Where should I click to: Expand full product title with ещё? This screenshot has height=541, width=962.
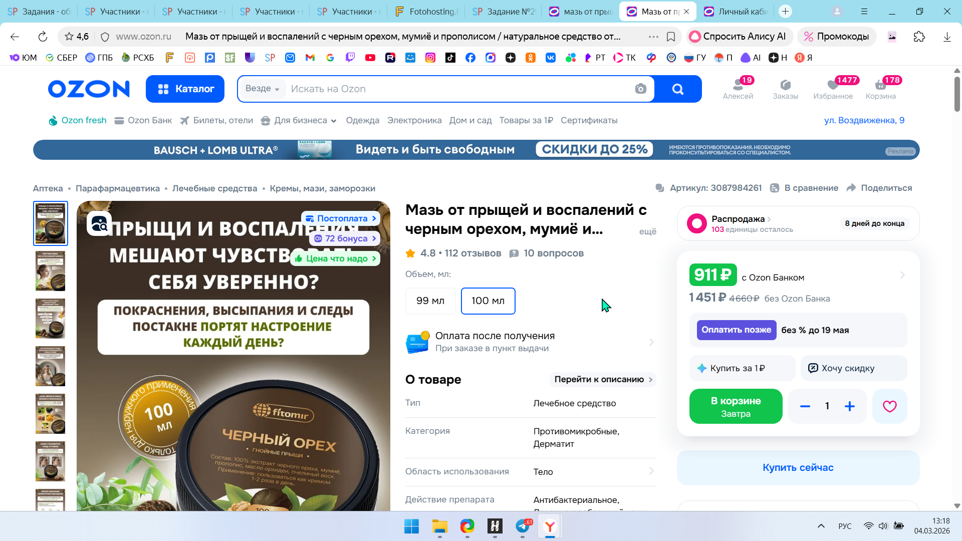tap(647, 231)
